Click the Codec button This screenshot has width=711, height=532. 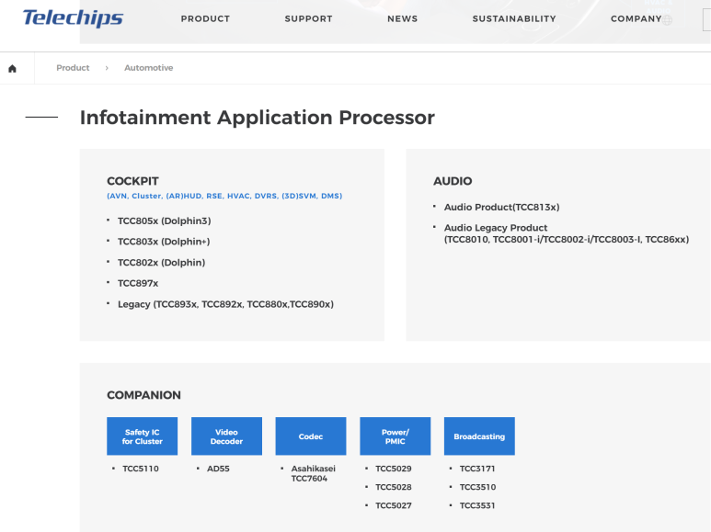pos(311,436)
